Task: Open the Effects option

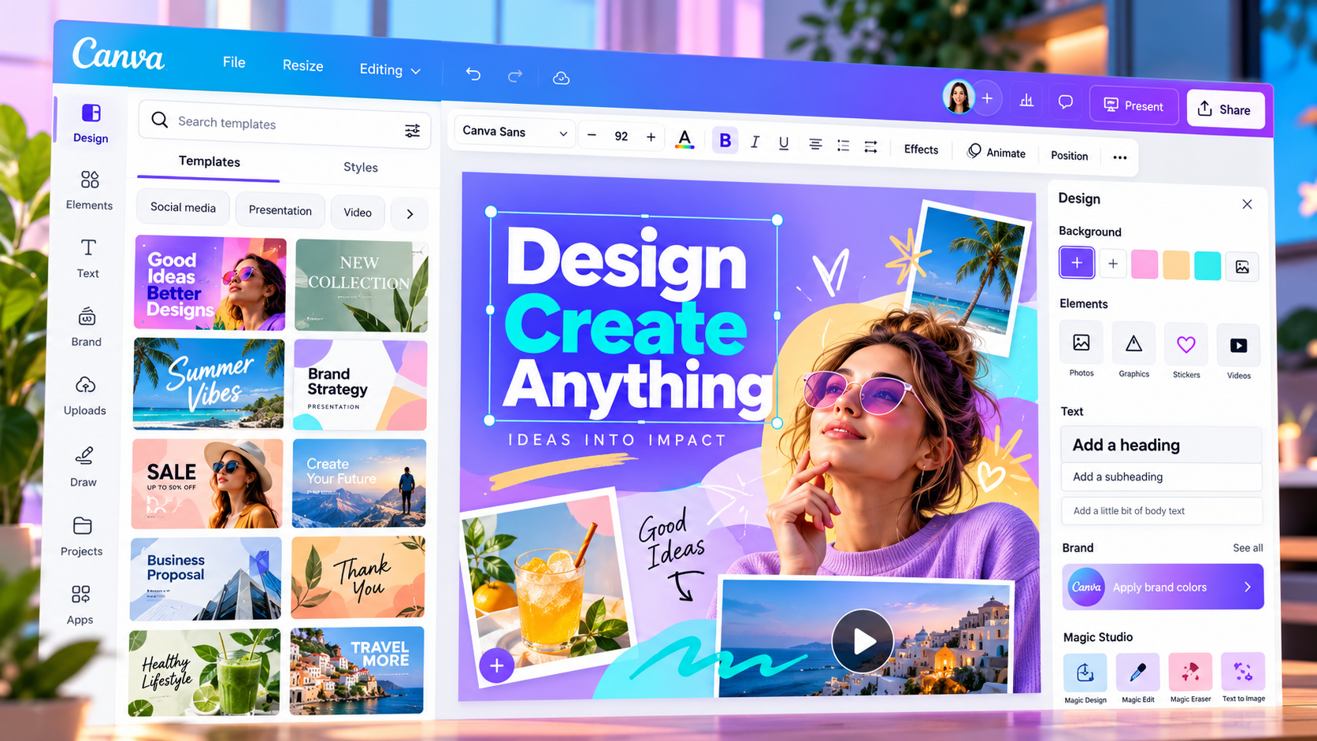Action: click(x=921, y=150)
